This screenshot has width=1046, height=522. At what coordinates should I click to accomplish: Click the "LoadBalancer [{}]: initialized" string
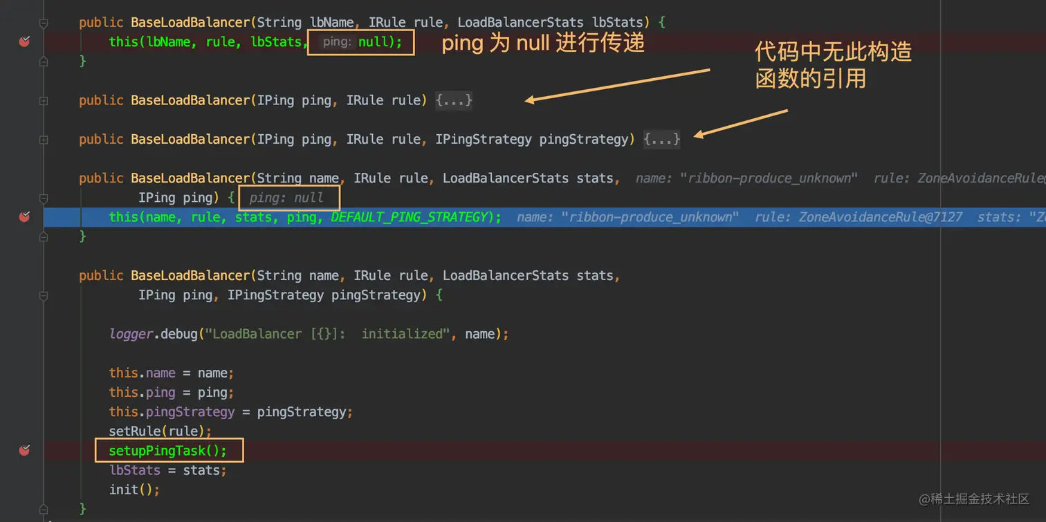point(327,334)
